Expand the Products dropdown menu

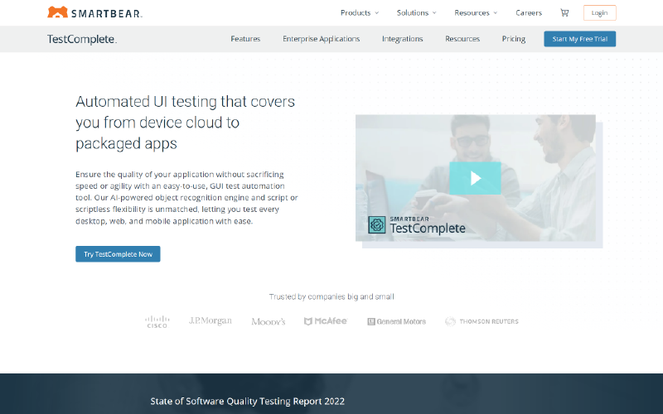[360, 12]
